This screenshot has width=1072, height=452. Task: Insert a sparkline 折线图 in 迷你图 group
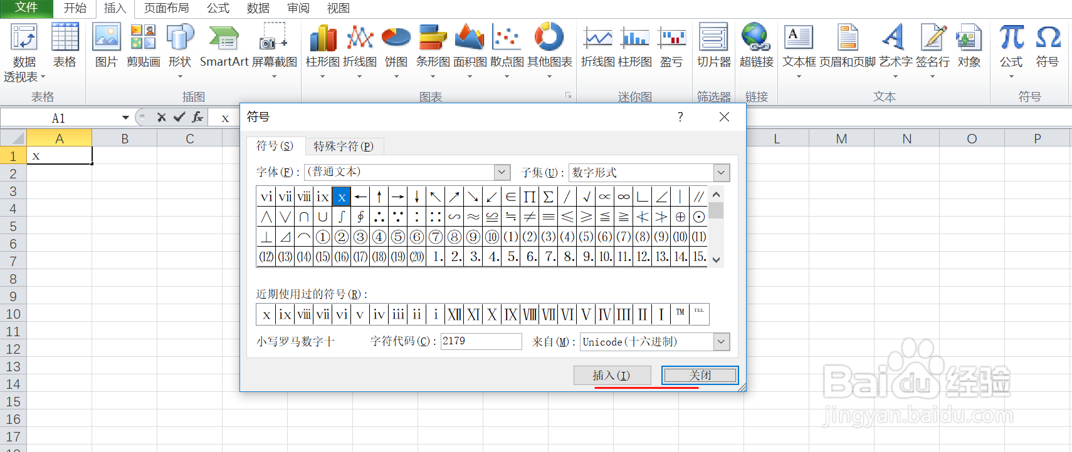(x=598, y=45)
